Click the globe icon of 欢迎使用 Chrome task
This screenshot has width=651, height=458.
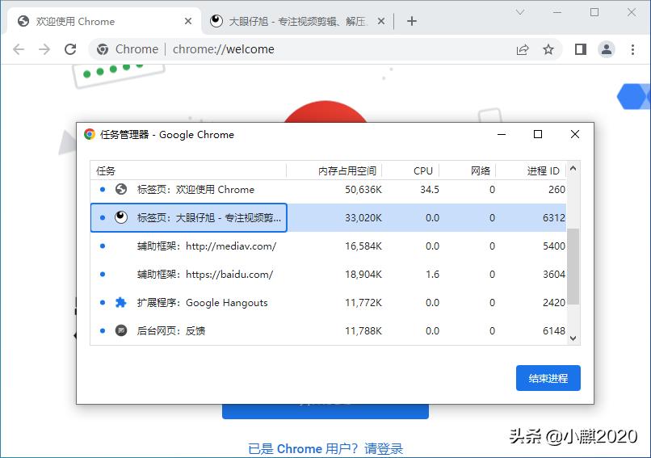pos(121,189)
